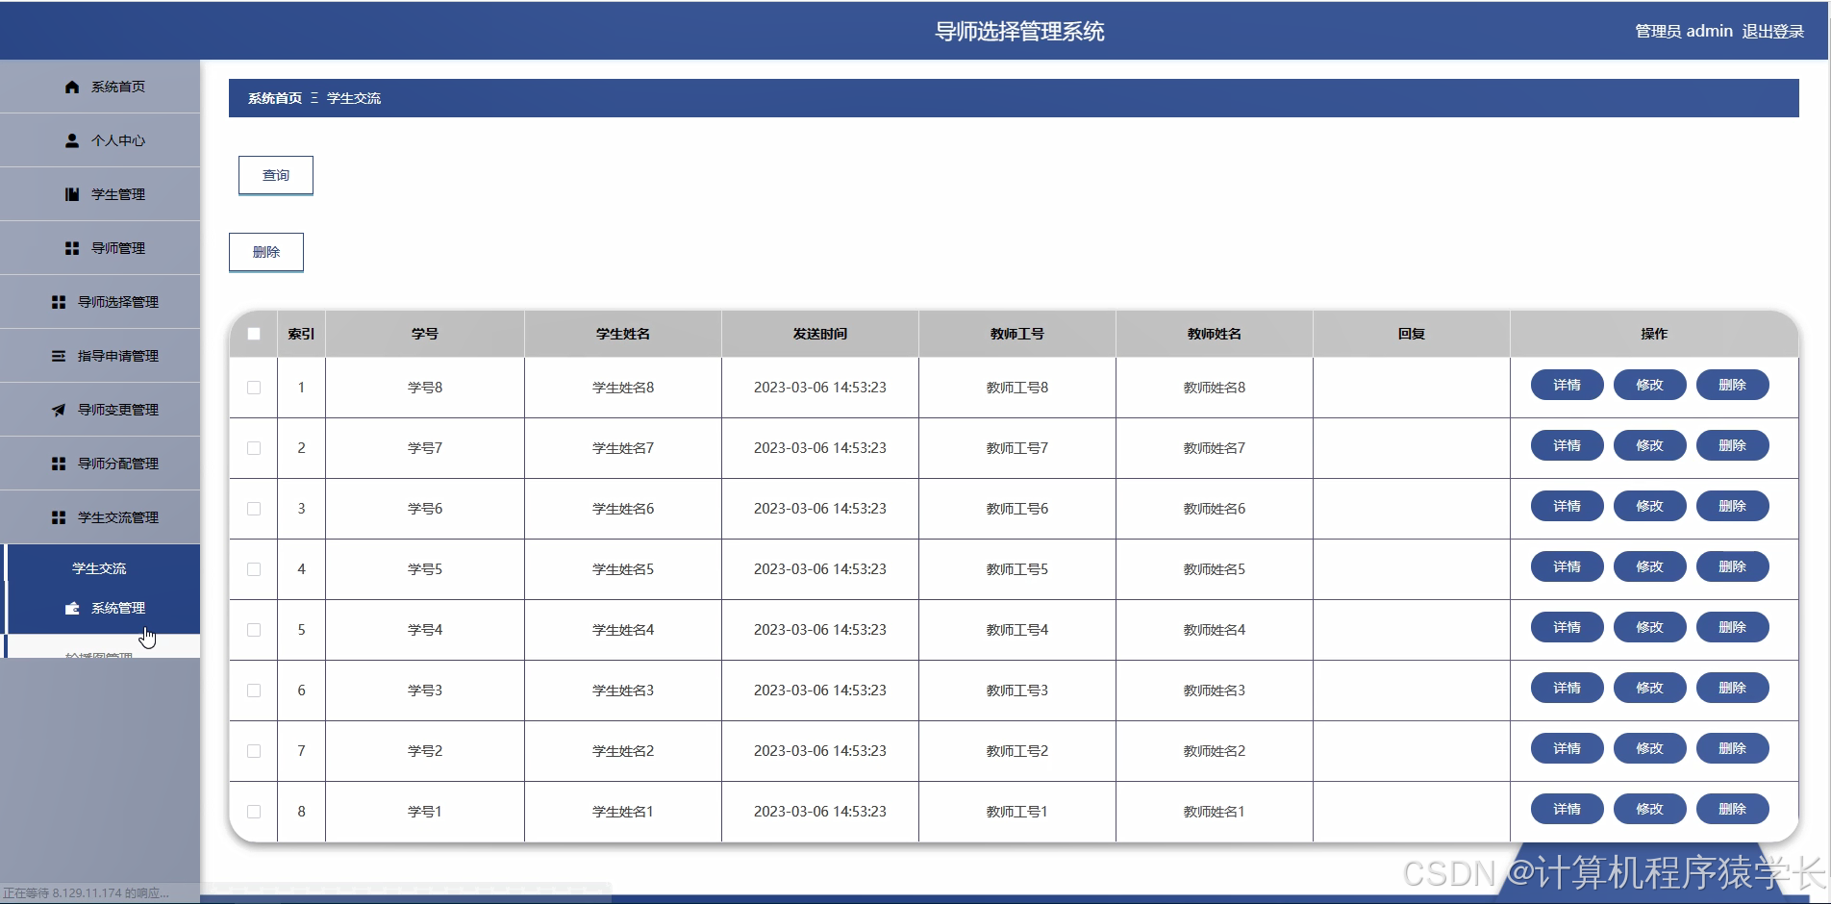Open 详情 for row 学号3
1831x904 pixels.
(x=1567, y=688)
